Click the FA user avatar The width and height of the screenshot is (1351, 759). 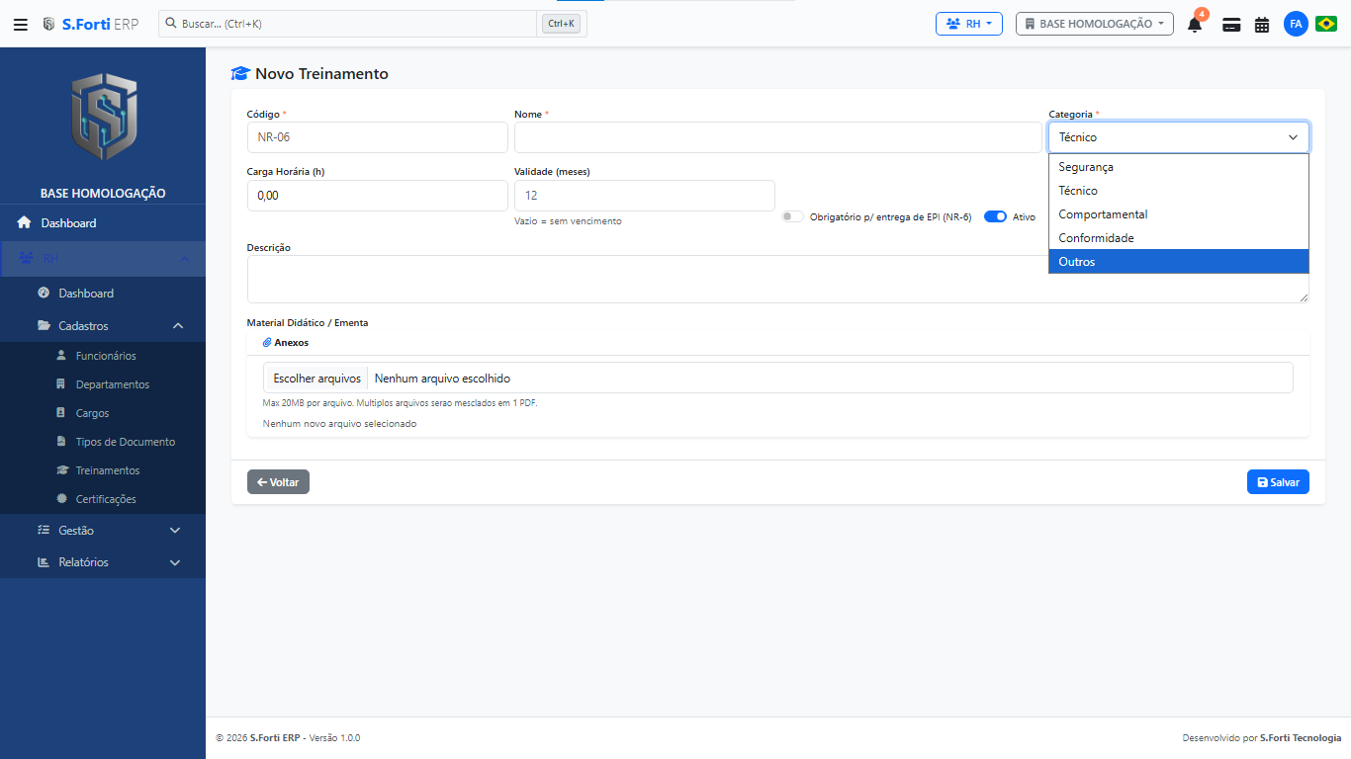(x=1296, y=24)
